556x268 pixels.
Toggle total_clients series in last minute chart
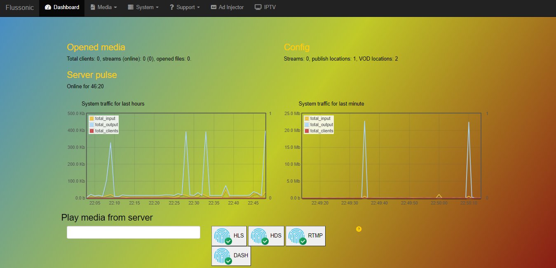pyautogui.click(x=319, y=131)
